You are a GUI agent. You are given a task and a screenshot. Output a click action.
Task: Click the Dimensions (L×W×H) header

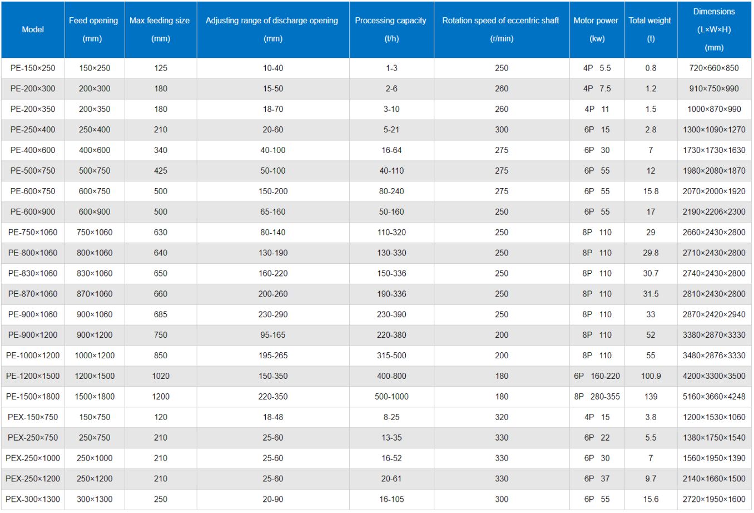pos(714,29)
